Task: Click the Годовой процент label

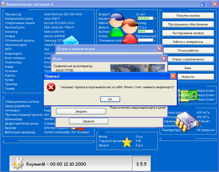Action: click(111, 141)
